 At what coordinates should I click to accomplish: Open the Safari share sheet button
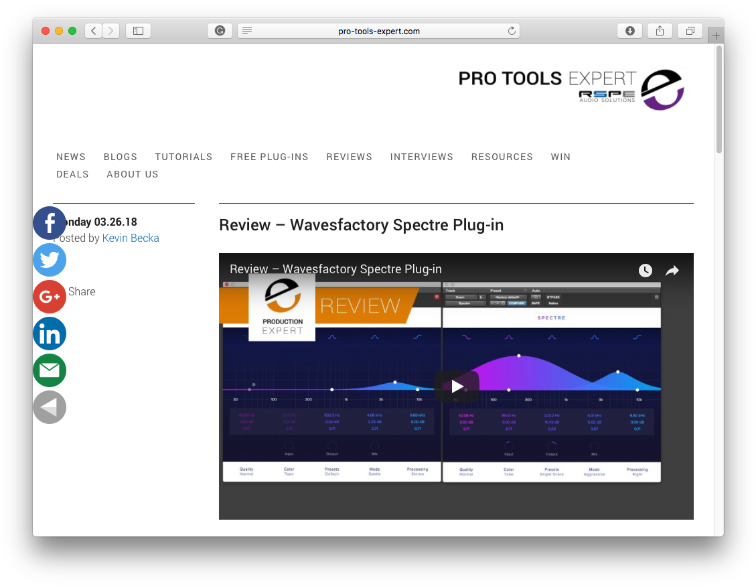(x=660, y=31)
